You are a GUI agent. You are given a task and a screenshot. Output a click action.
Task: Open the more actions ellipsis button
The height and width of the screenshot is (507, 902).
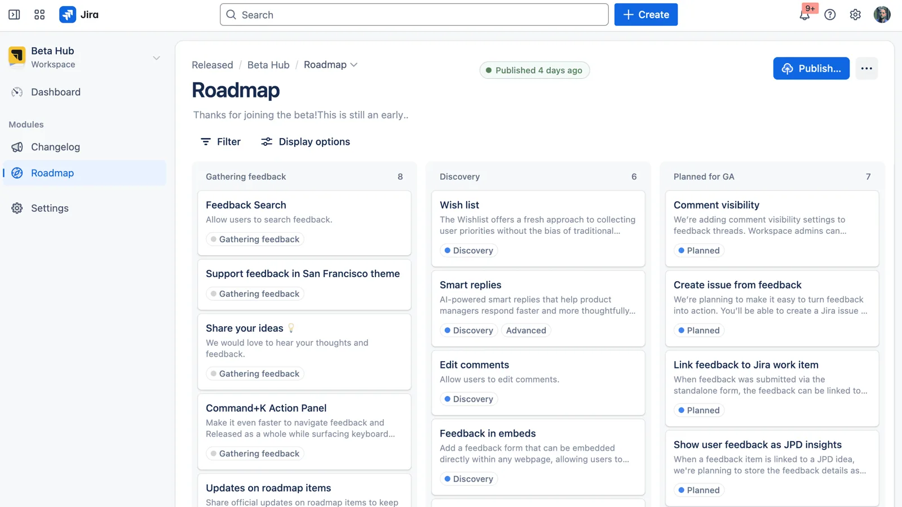(x=866, y=68)
